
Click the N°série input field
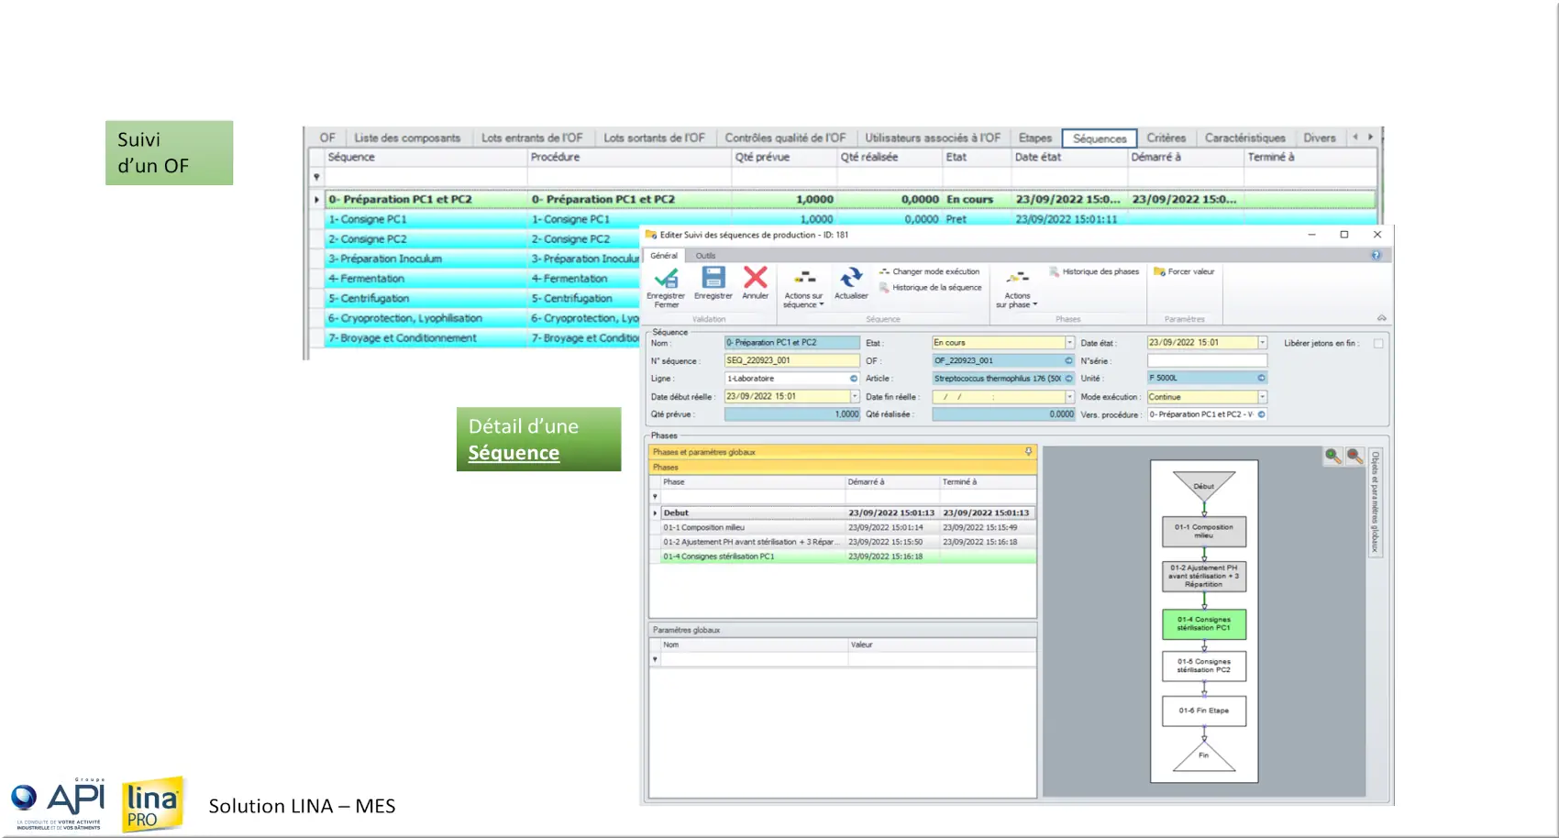point(1207,360)
